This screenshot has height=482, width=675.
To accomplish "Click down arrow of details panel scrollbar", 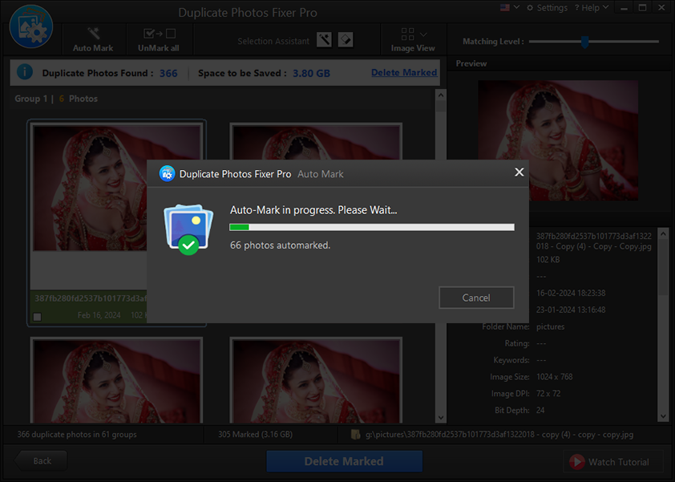I will click(x=664, y=416).
